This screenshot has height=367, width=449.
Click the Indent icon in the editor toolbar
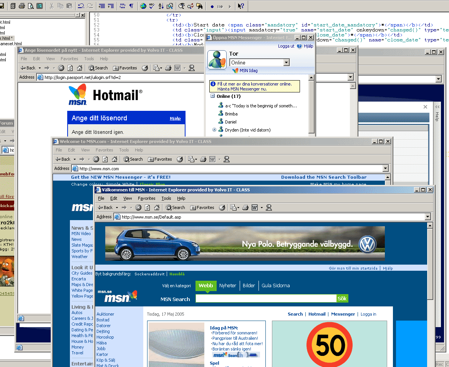[x=111, y=6]
